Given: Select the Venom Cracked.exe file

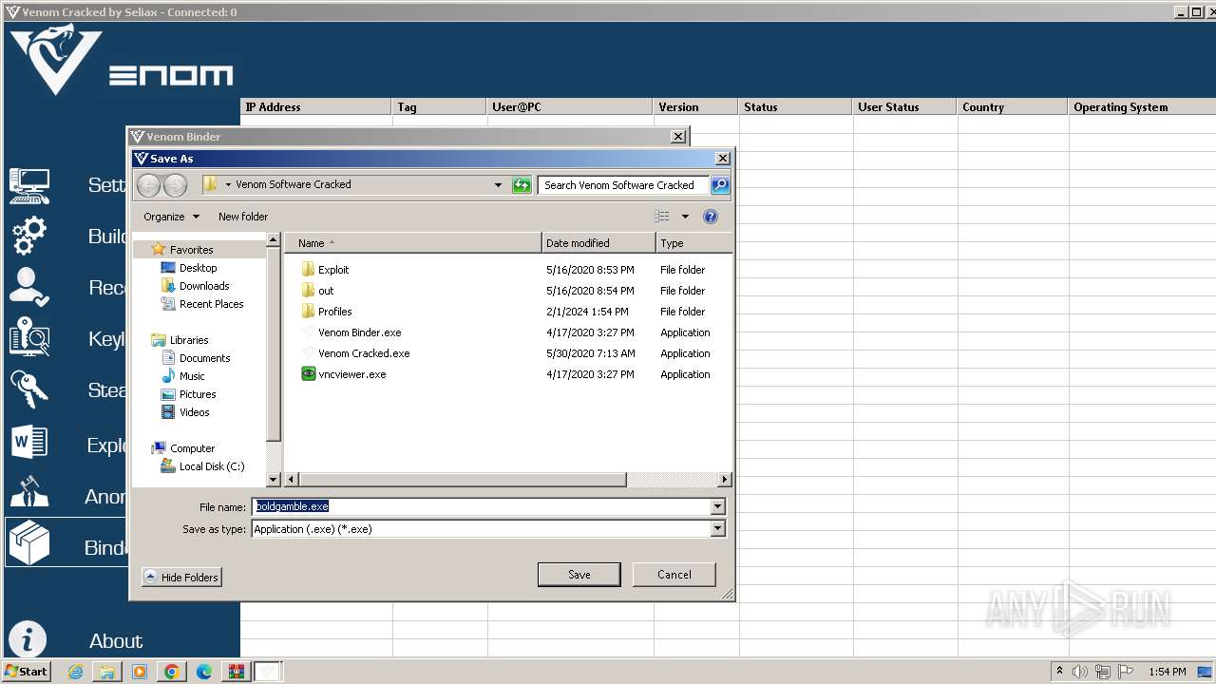Looking at the screenshot, I should tap(364, 353).
